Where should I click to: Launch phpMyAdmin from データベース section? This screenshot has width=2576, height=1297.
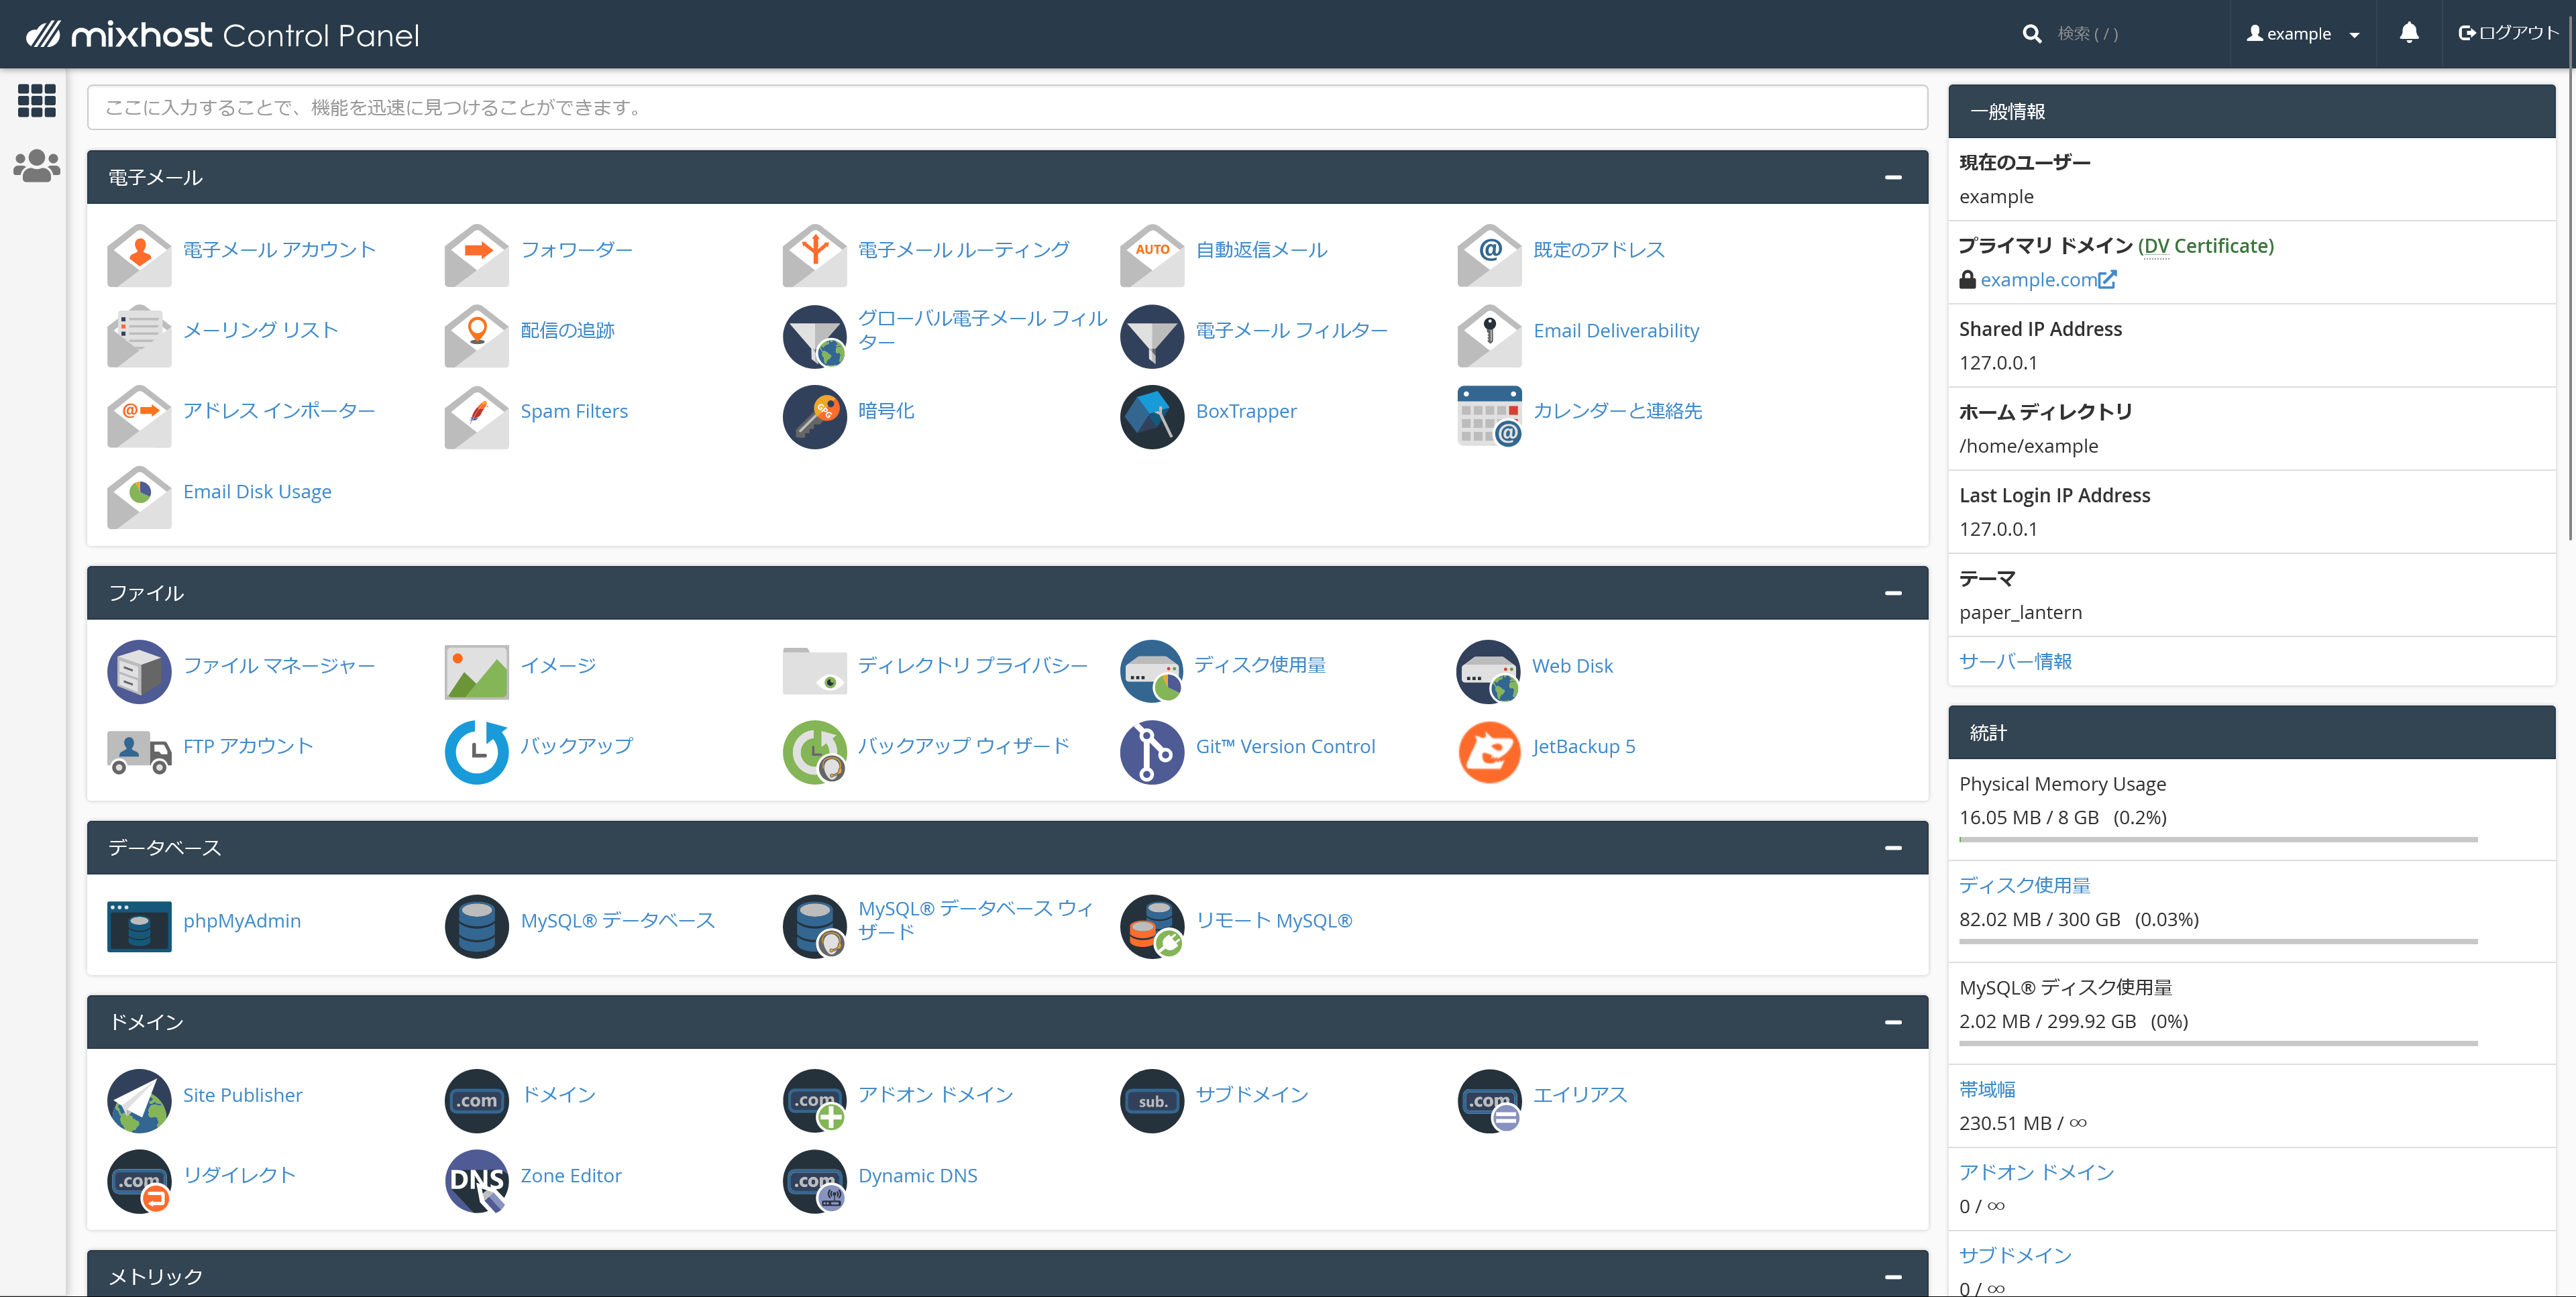pyautogui.click(x=242, y=921)
